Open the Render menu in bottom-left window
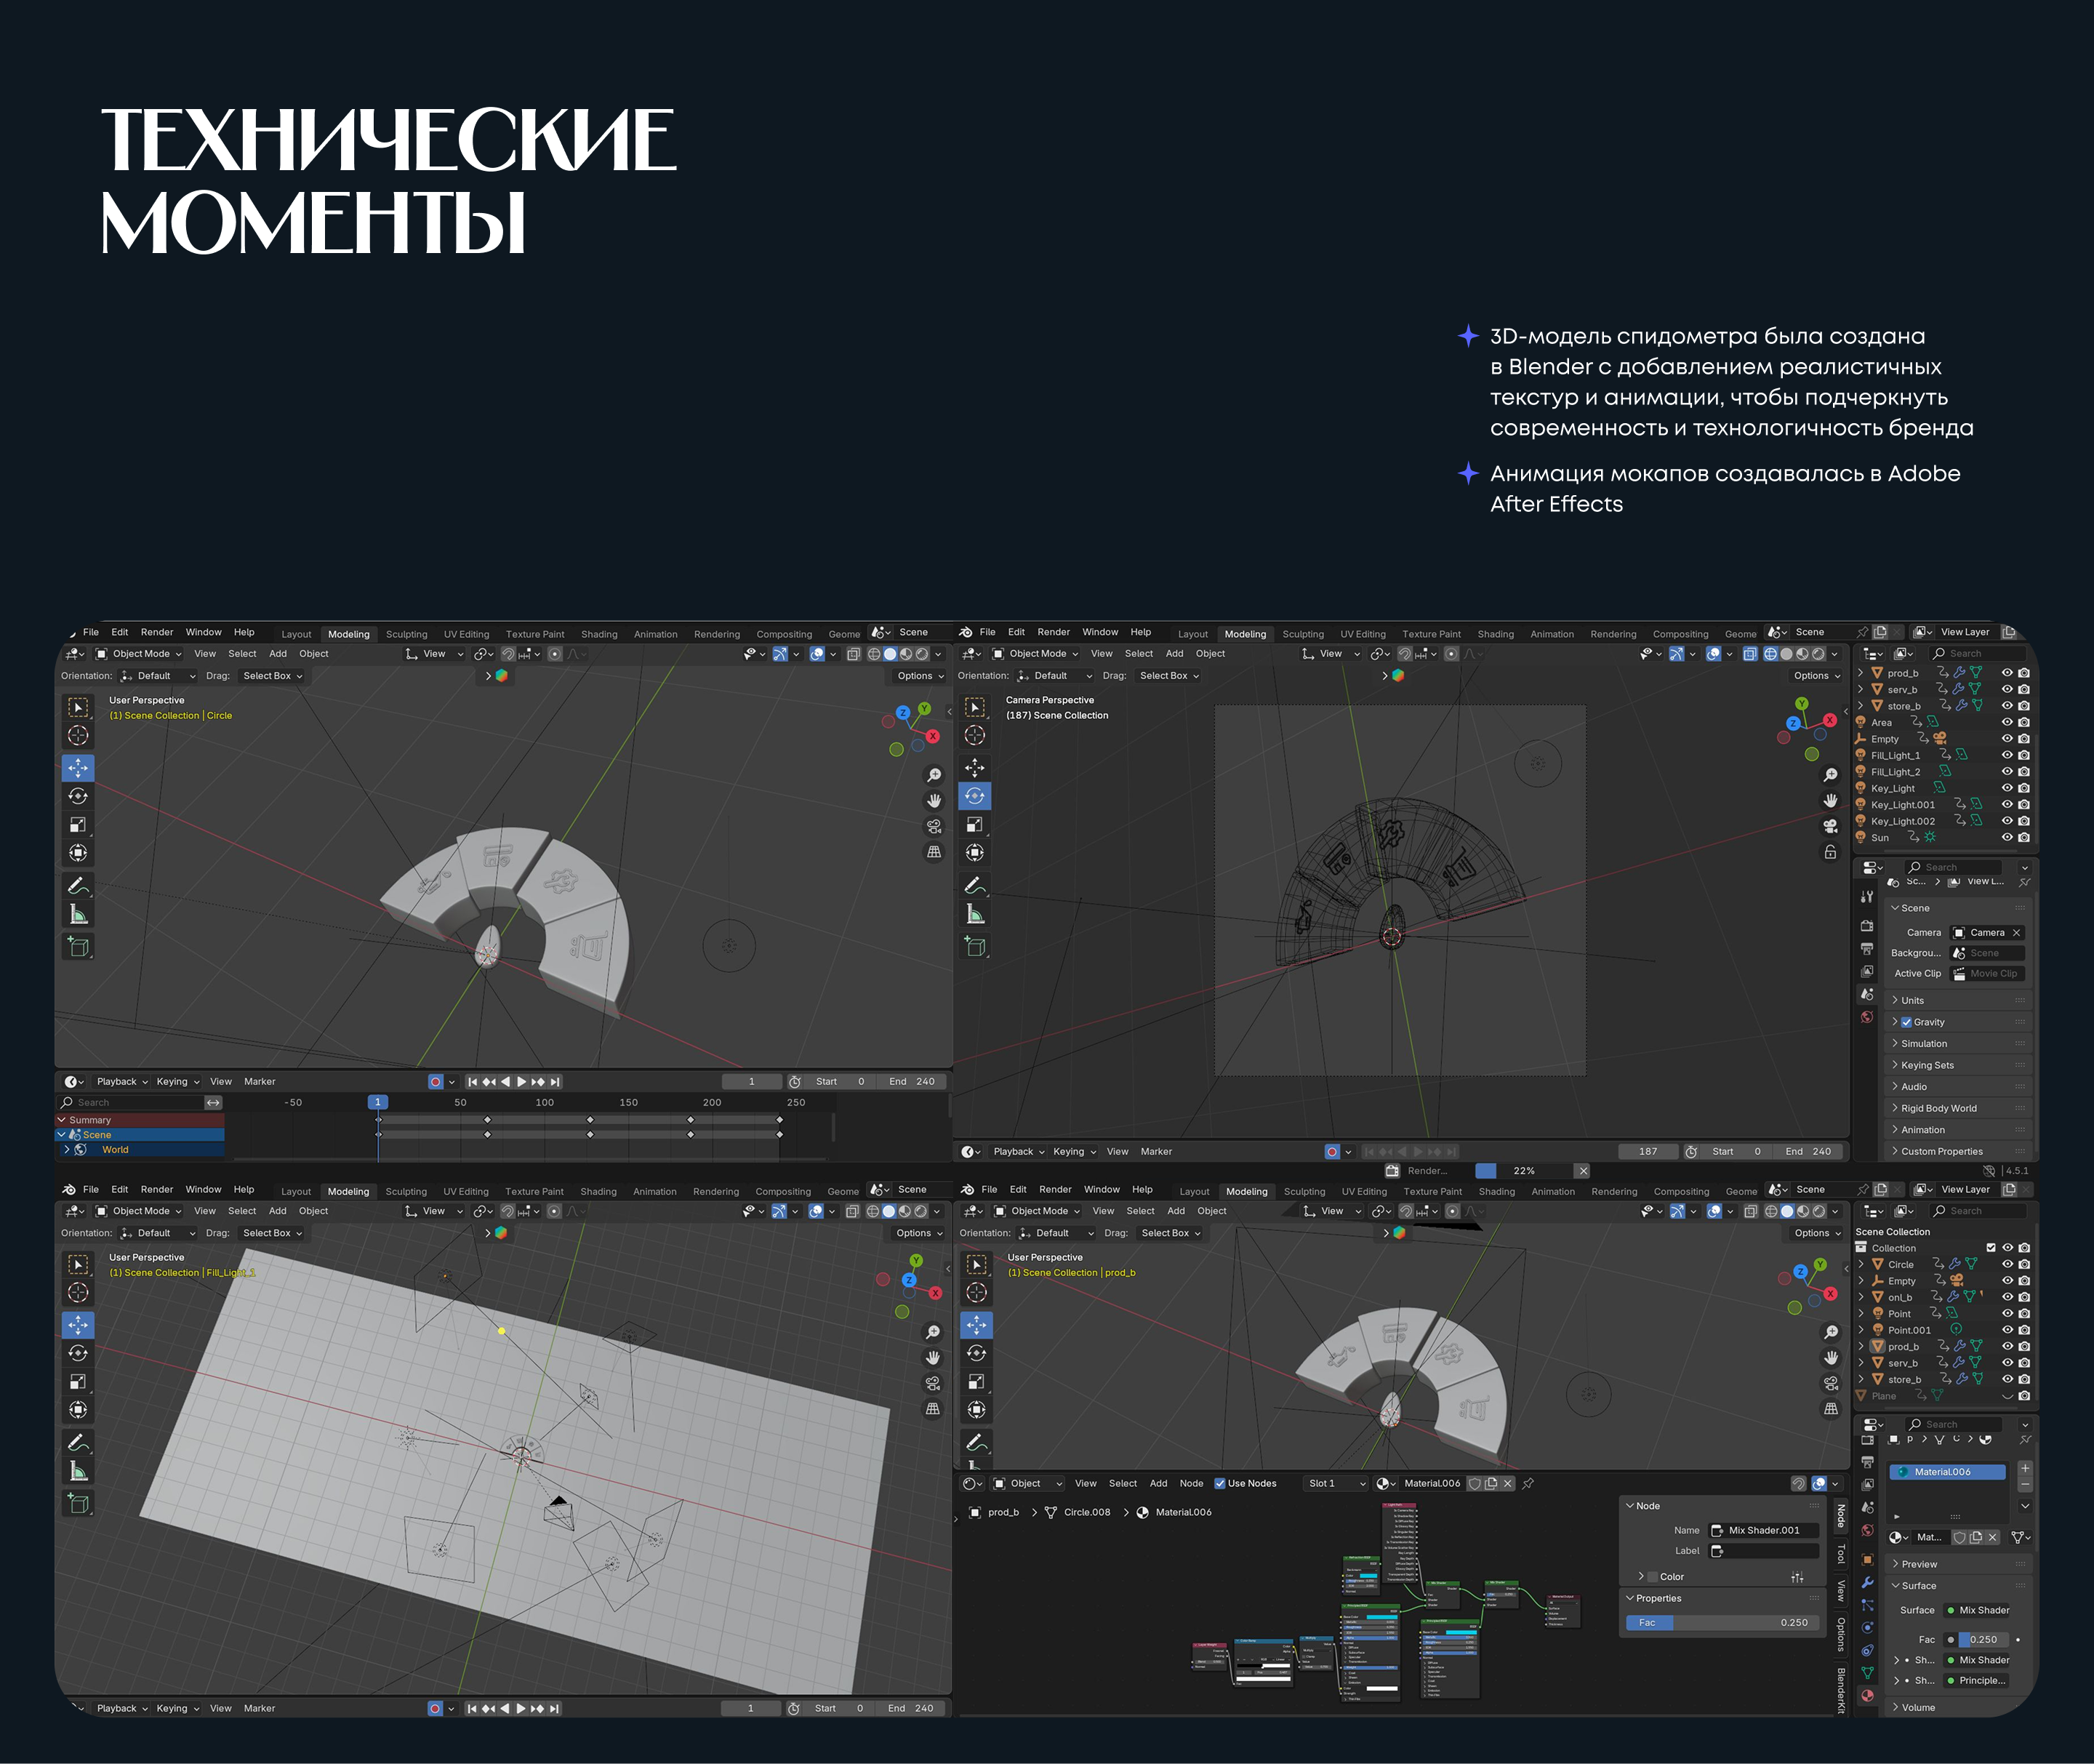The height and width of the screenshot is (1764, 2094). coord(156,1189)
